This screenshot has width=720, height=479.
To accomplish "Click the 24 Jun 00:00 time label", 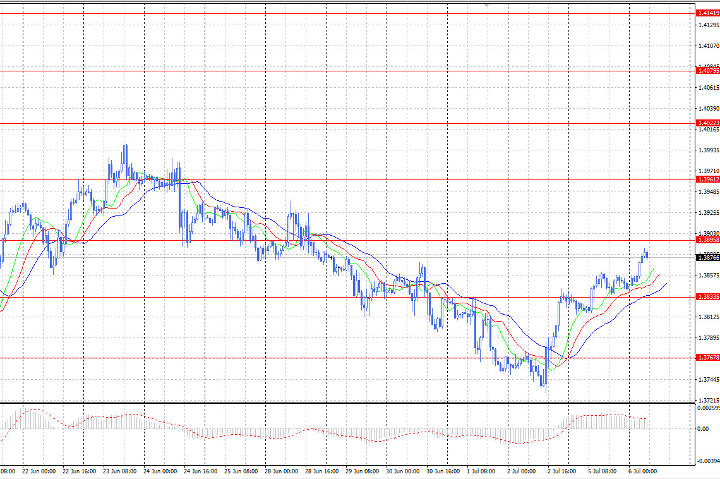I will coord(160,471).
